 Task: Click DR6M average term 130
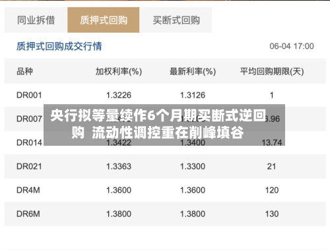click(x=272, y=214)
